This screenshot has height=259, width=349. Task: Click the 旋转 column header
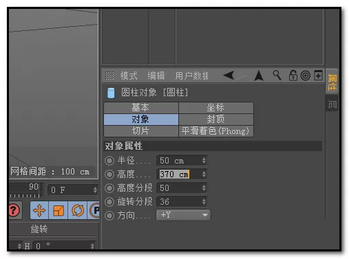(x=39, y=229)
